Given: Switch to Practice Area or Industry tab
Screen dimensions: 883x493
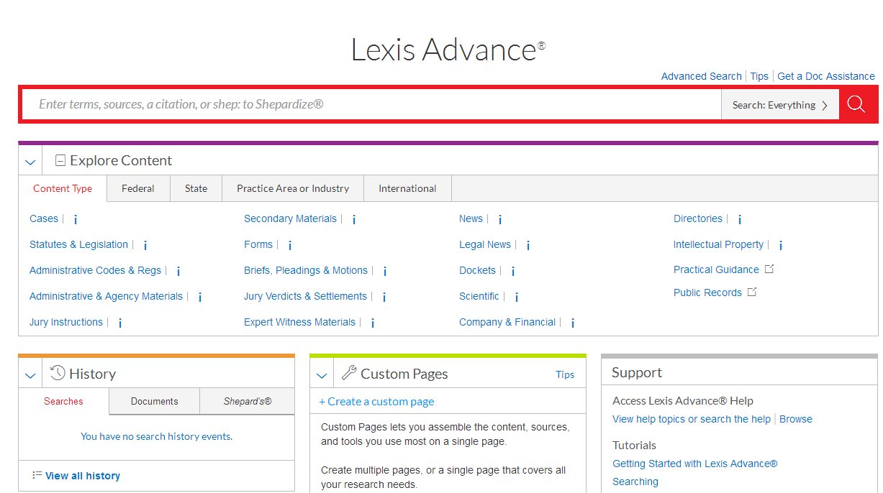Looking at the screenshot, I should point(293,188).
